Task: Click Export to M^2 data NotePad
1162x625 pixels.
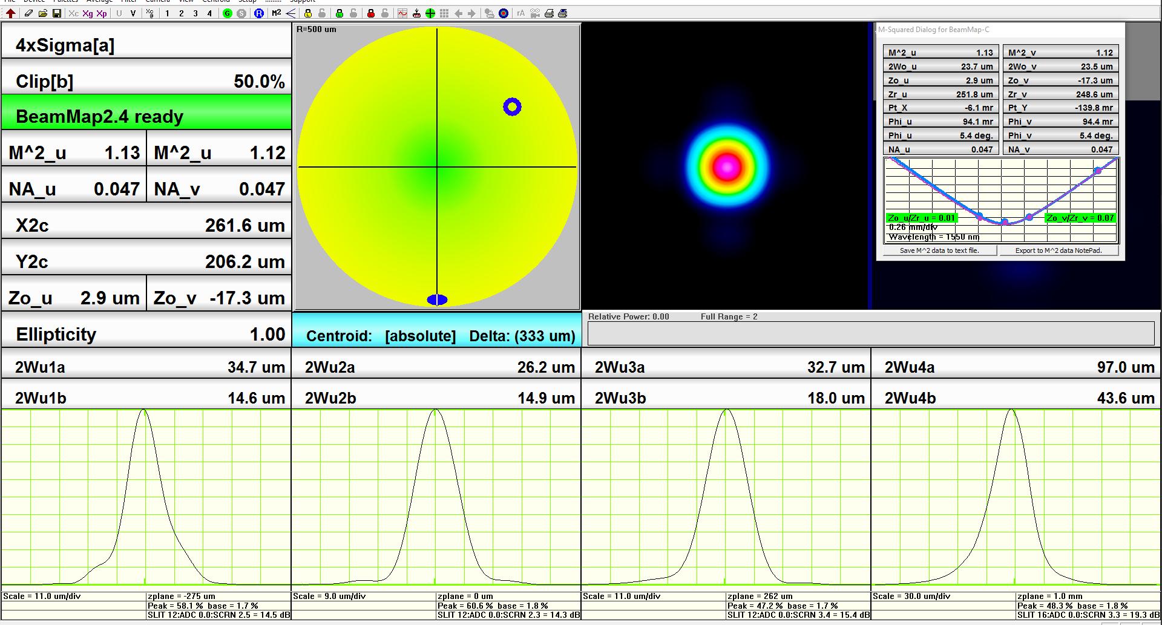Action: [1059, 250]
